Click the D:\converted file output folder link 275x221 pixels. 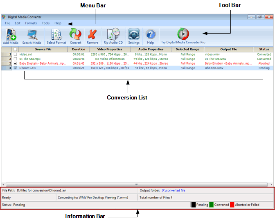pos(173,190)
